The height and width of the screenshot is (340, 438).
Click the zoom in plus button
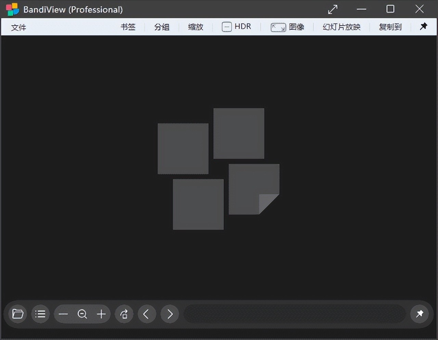tap(101, 314)
